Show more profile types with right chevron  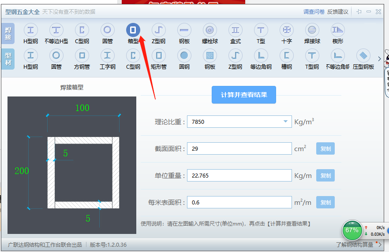[x=379, y=59]
